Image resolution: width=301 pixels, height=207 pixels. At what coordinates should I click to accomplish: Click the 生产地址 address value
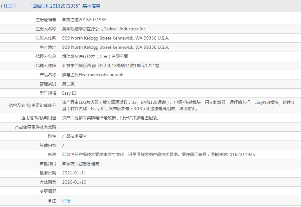[x=115, y=47]
